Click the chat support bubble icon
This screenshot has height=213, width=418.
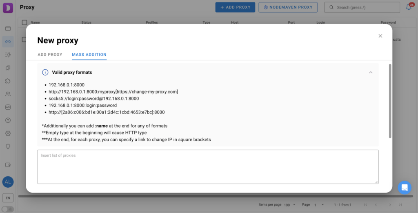(x=405, y=188)
